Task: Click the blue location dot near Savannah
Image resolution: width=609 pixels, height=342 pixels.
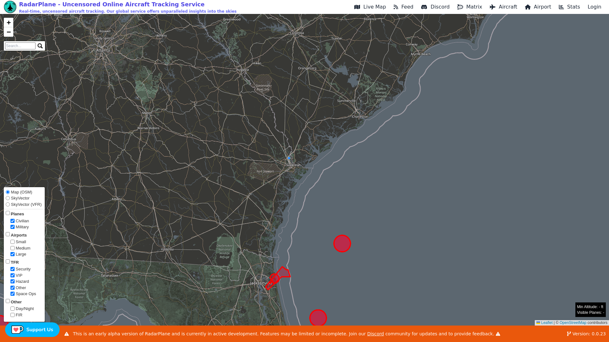Action: pyautogui.click(x=289, y=158)
